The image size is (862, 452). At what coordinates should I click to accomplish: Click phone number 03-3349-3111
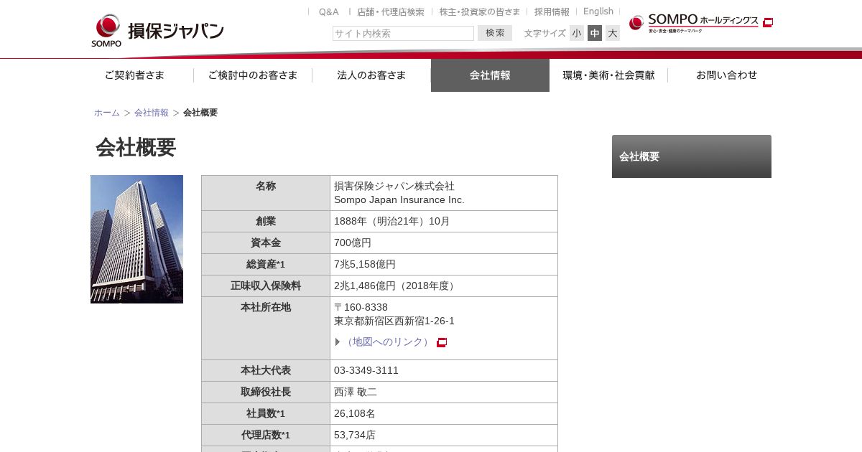click(x=366, y=370)
